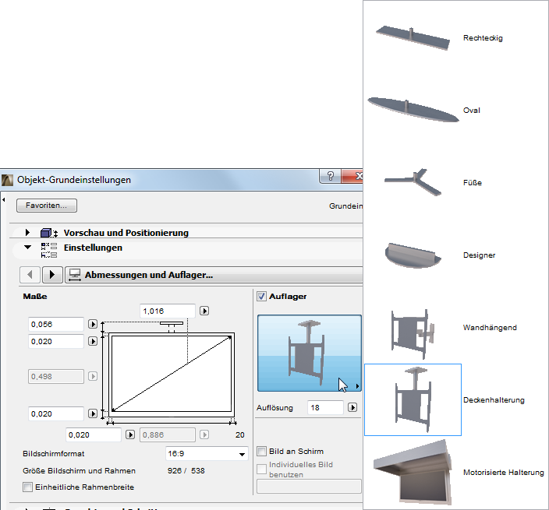
Task: Click arrow next to 0,056 field
Action: [x=93, y=324]
